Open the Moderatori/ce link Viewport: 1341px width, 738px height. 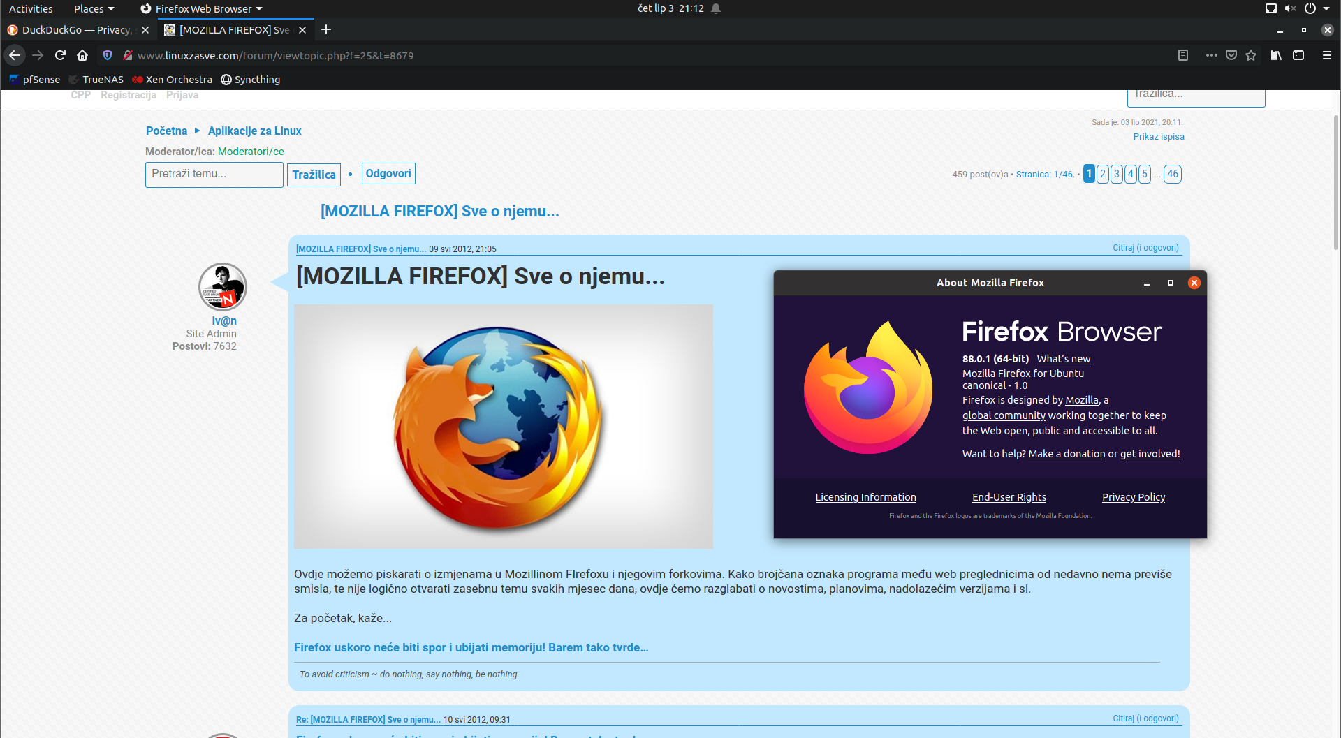coord(251,152)
